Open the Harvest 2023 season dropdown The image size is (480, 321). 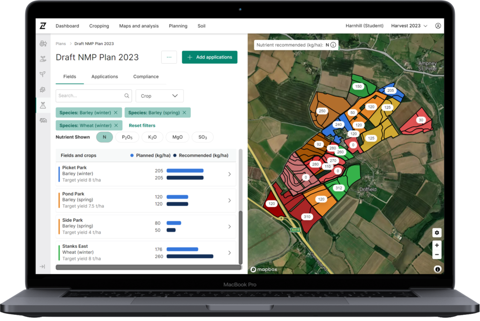(x=408, y=26)
